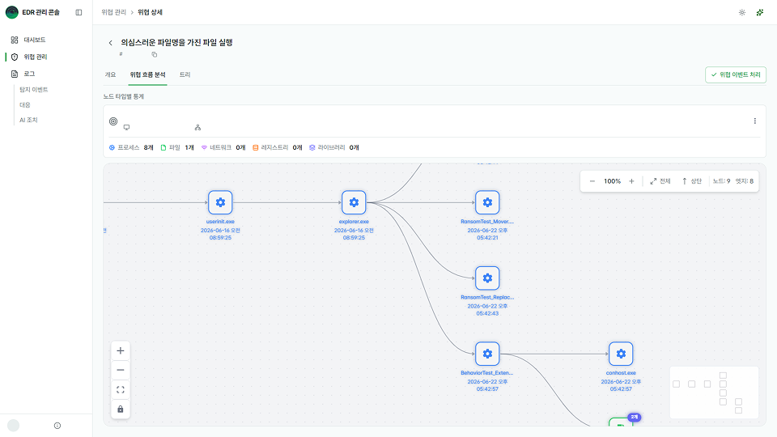Viewport: 777px width, 437px height.
Task: Click the conhost.exe process node
Action: 621,354
